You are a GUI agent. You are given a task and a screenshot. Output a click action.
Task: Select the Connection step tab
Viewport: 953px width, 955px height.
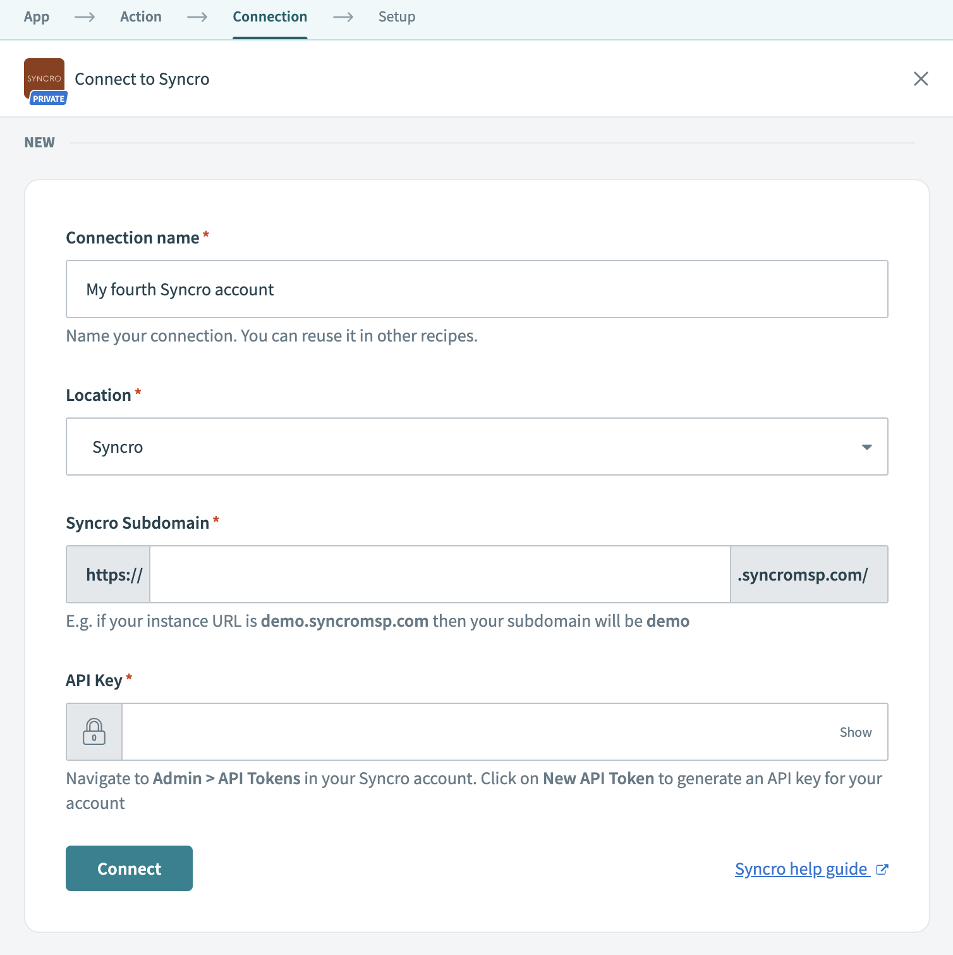tap(270, 17)
